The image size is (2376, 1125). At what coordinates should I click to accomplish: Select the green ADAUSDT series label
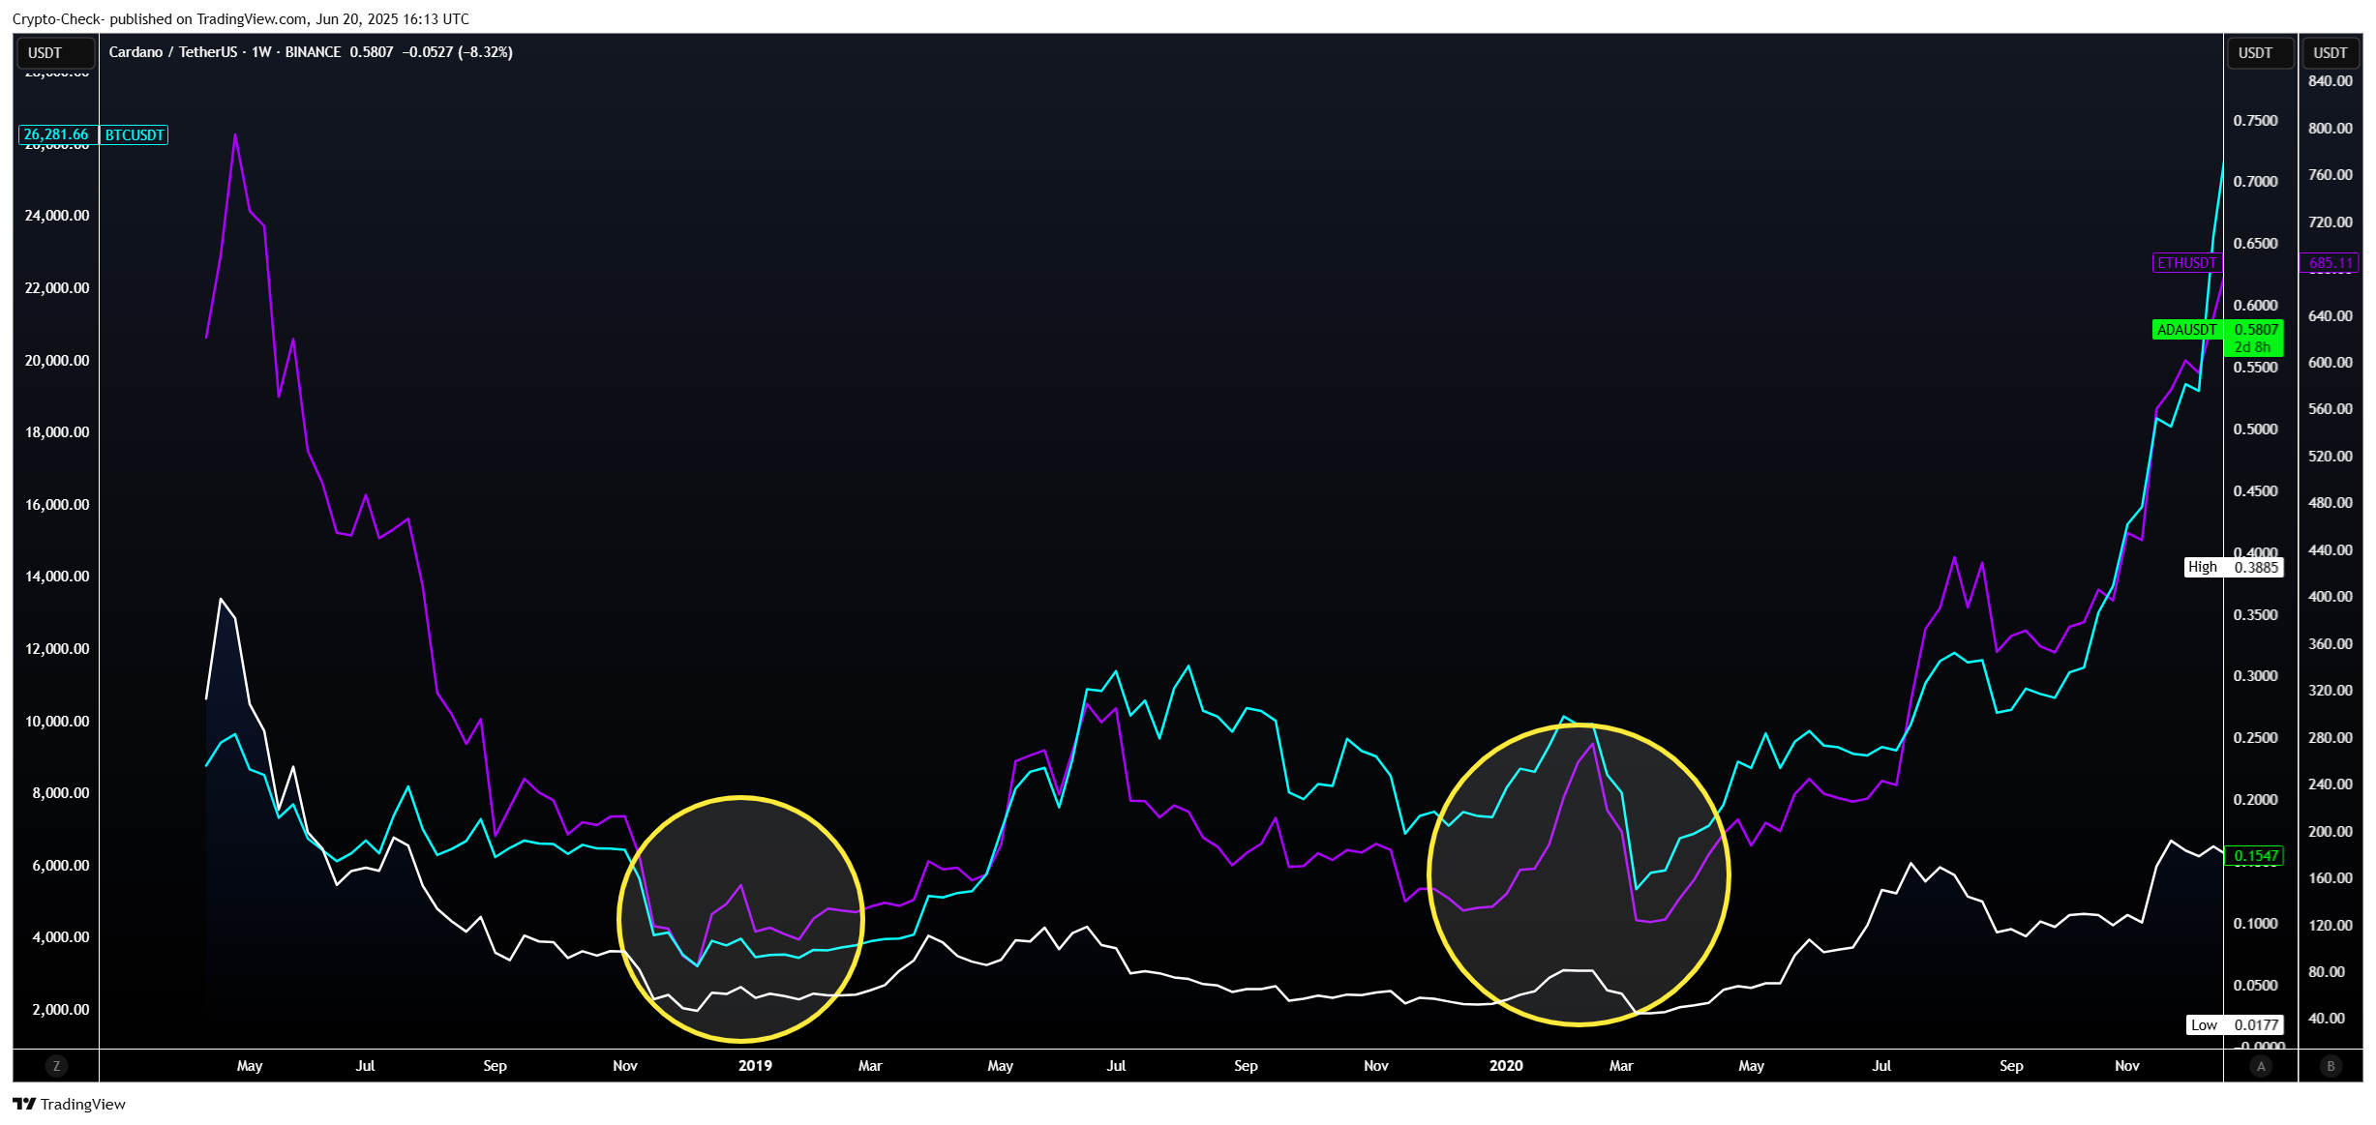(x=2186, y=330)
